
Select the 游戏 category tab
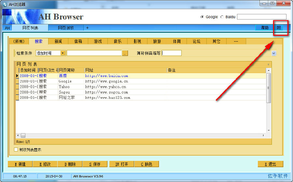[98, 41]
